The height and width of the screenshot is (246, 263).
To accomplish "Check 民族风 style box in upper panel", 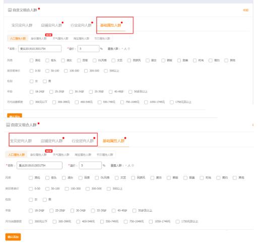I will pyautogui.click(x=129, y=60).
